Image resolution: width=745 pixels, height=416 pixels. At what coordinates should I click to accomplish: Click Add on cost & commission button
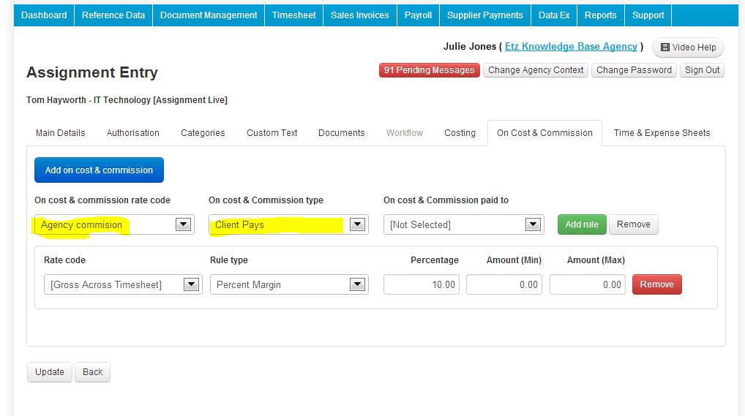click(99, 170)
